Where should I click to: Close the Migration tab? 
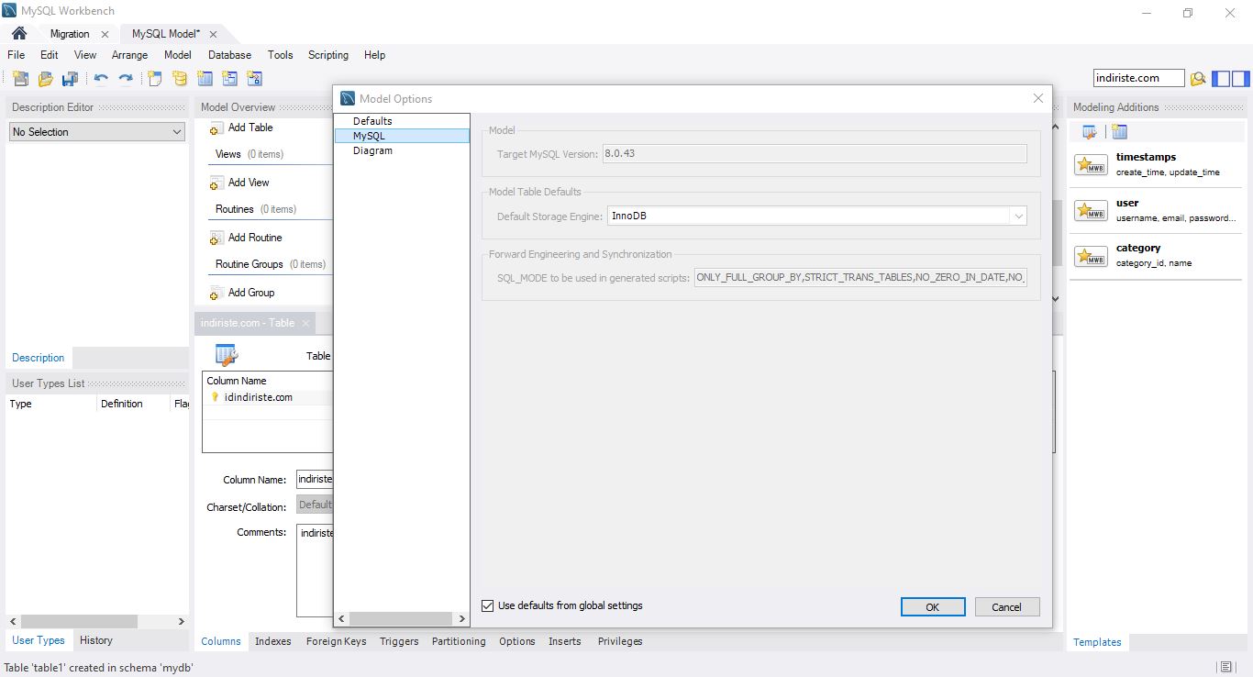point(105,34)
